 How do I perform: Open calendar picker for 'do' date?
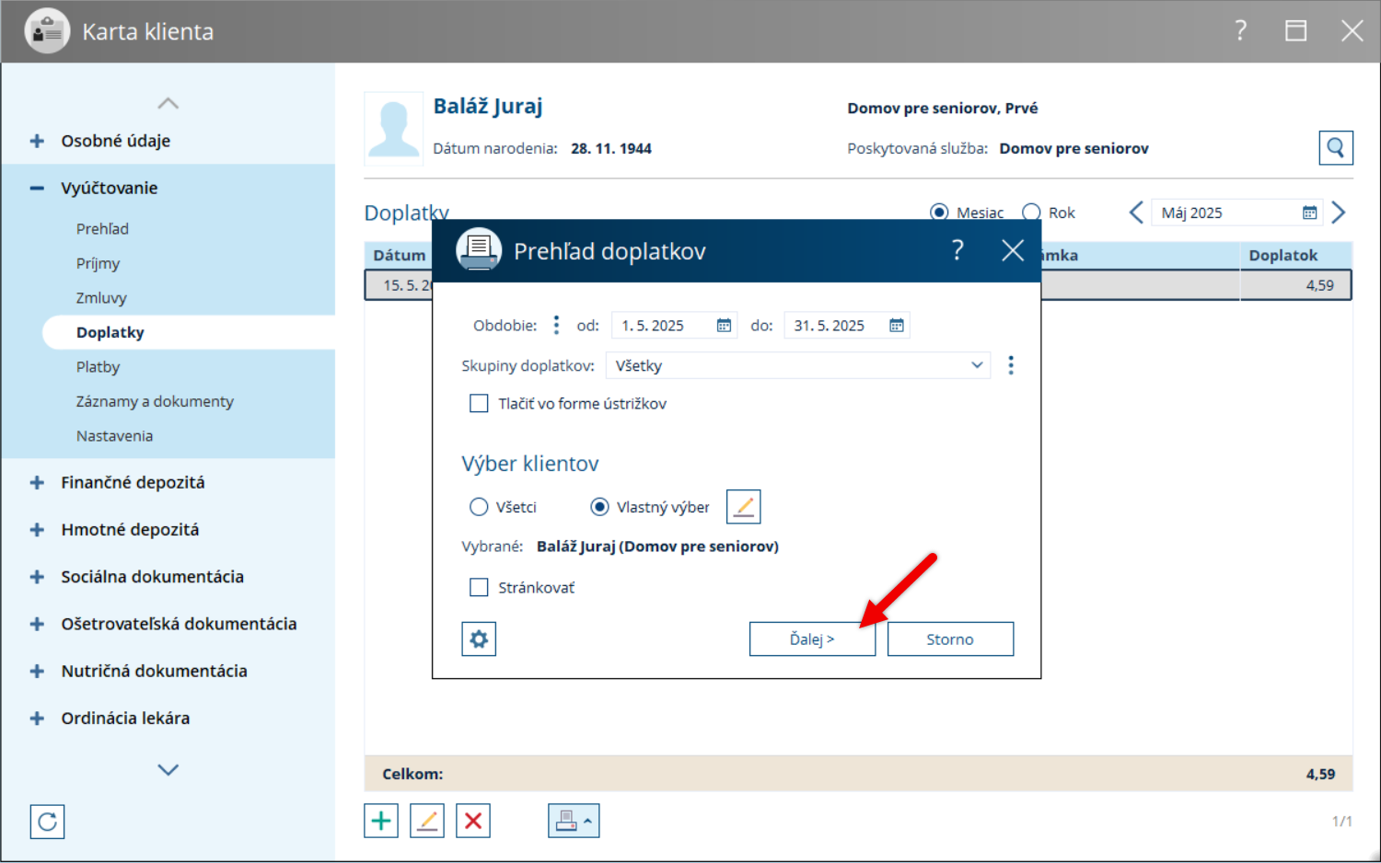[897, 326]
